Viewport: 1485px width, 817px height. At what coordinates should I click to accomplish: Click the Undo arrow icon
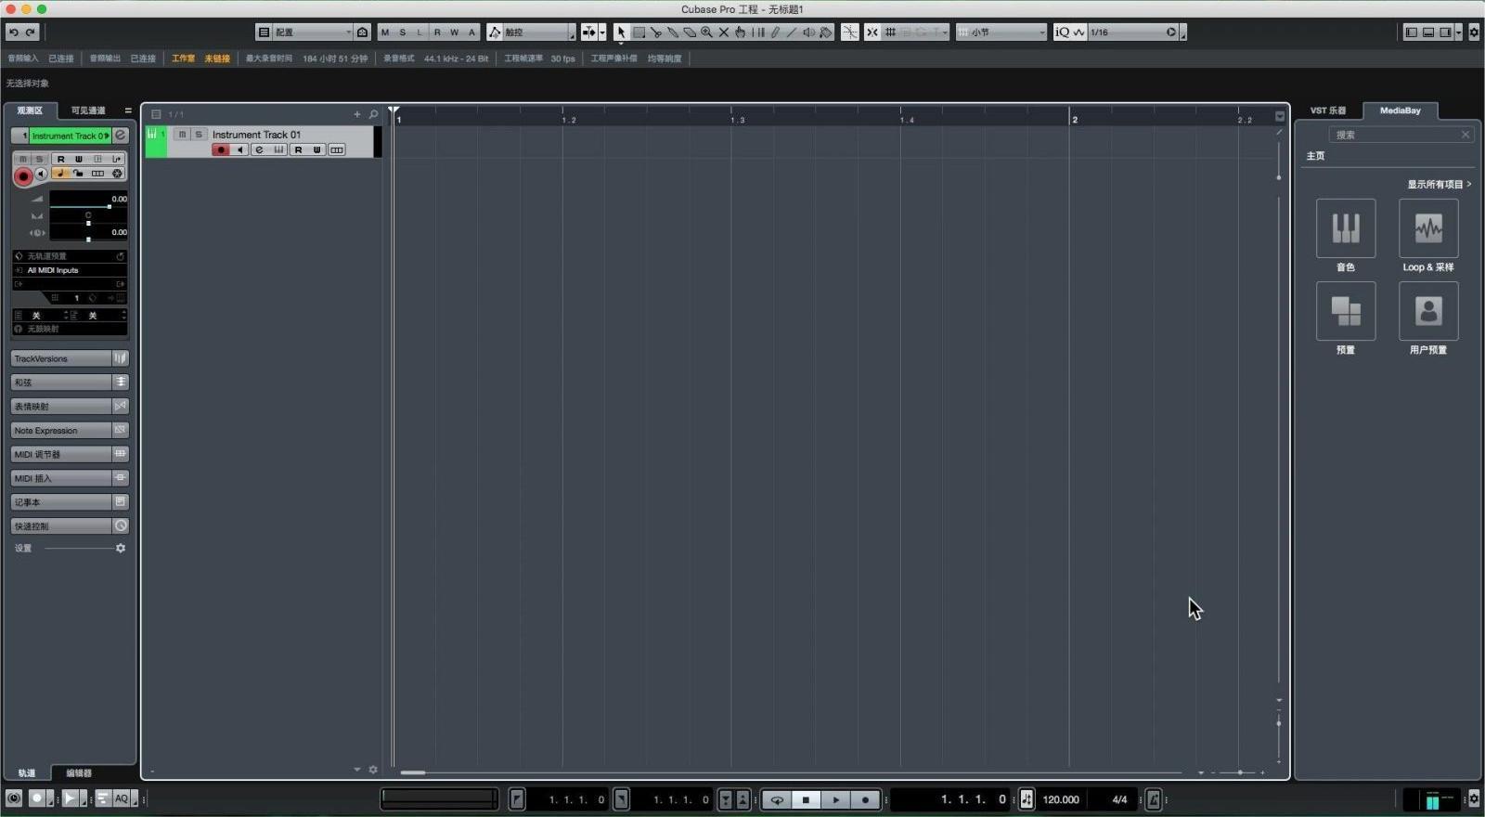pos(14,32)
